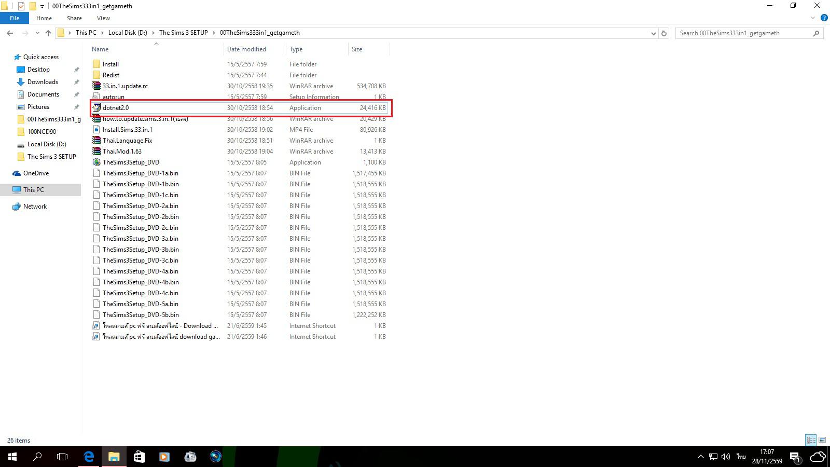The image size is (830, 467).
Task: Open the Redist folder
Action: click(110, 75)
